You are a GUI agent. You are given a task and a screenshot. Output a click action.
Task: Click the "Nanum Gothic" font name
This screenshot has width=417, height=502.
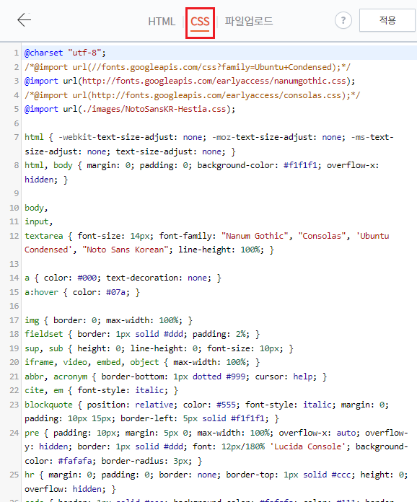(255, 236)
